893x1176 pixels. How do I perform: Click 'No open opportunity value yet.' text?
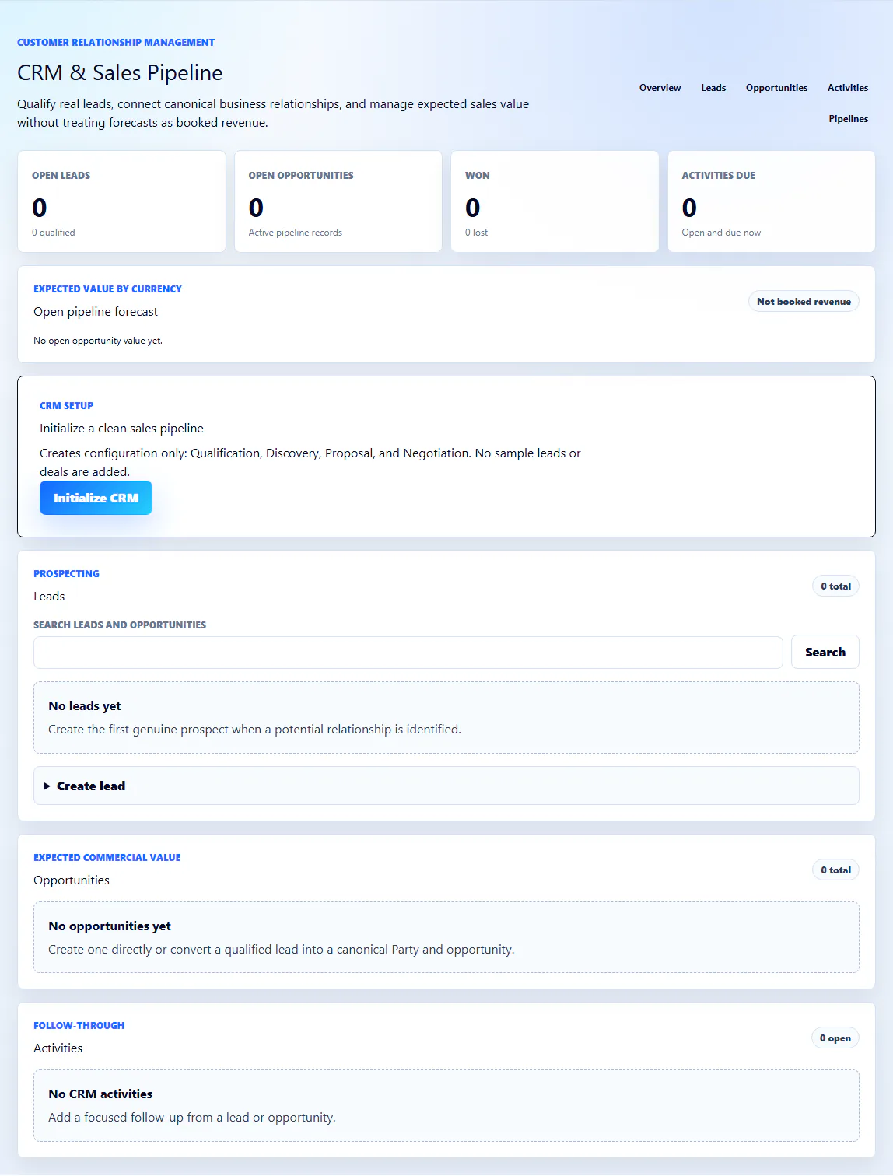[98, 341]
